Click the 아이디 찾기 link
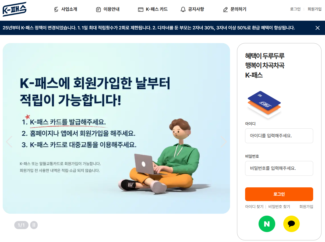325x242 pixels. click(254, 206)
